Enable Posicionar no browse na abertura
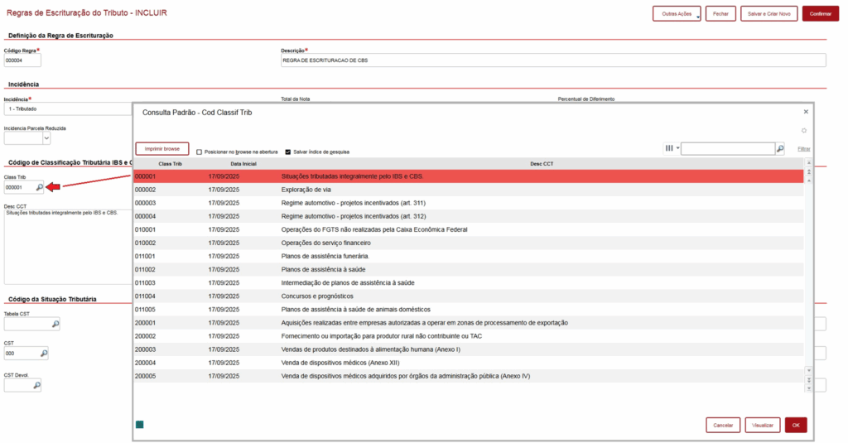 click(x=199, y=152)
